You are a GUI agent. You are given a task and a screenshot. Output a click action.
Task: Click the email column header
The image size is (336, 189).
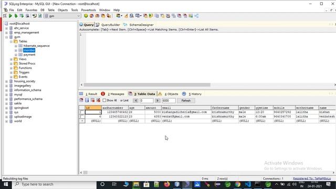(186, 108)
